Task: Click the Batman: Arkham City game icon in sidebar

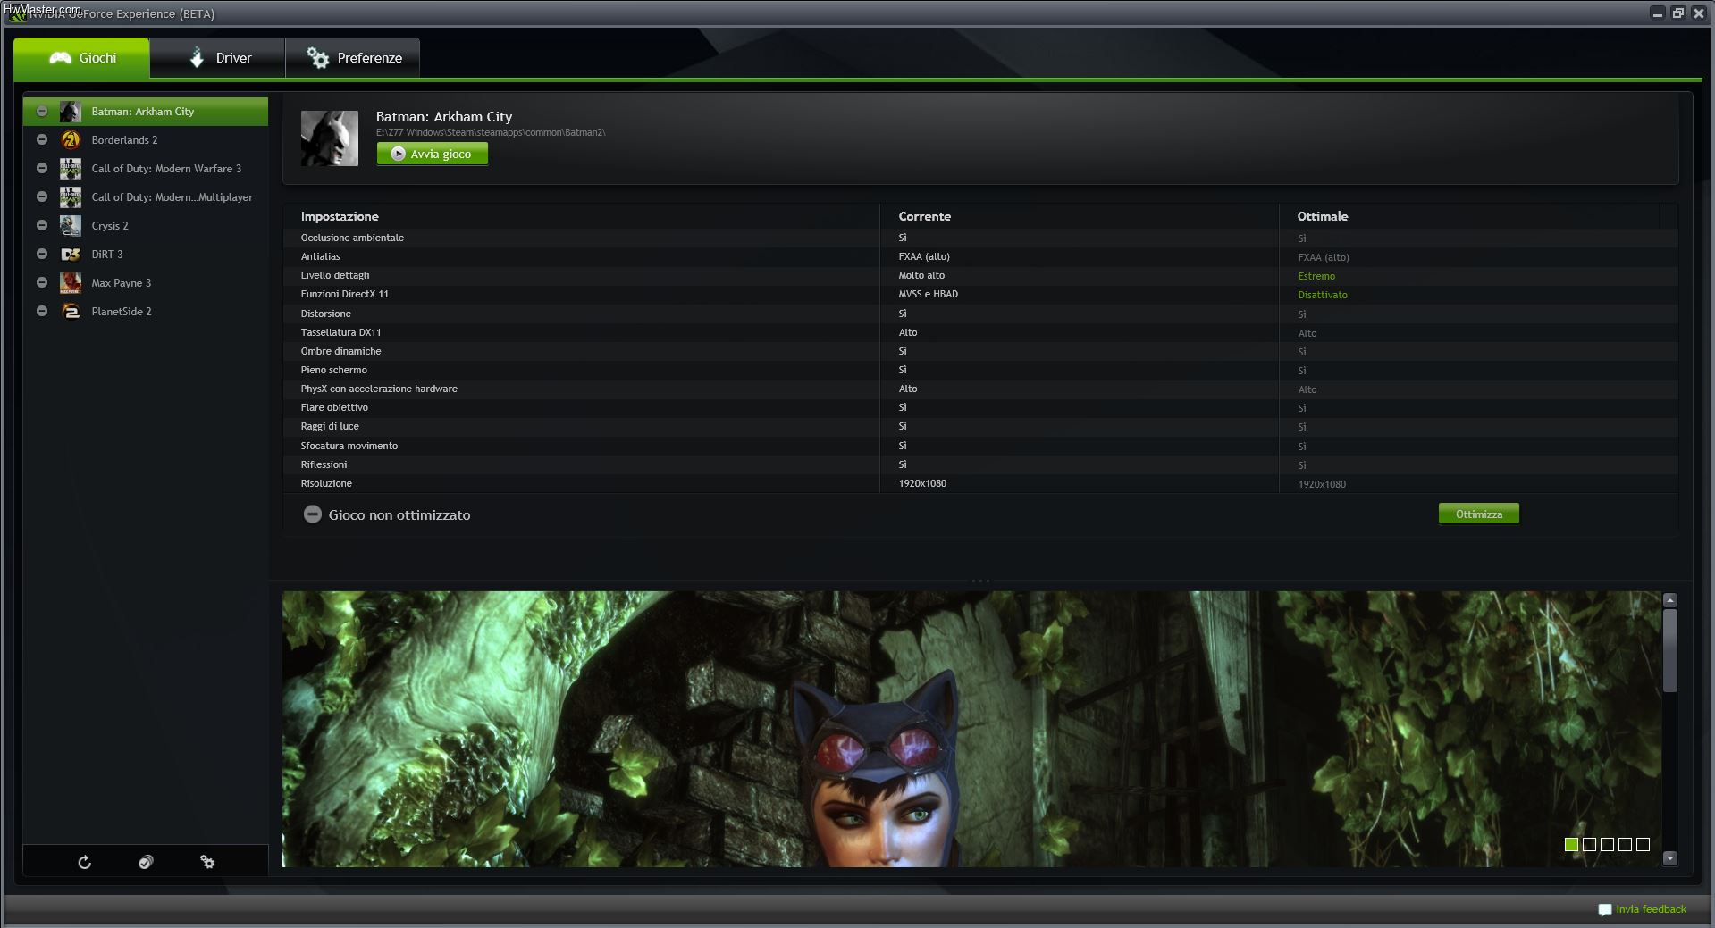Action: [71, 112]
